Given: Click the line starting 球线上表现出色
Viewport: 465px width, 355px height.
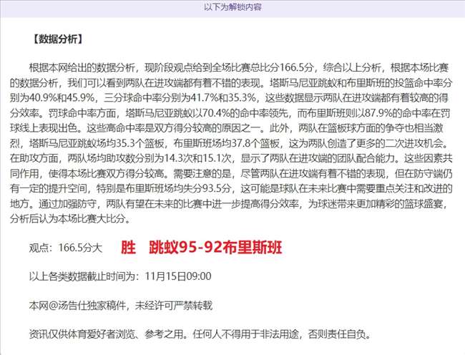Looking at the screenshot, I should [227, 128].
